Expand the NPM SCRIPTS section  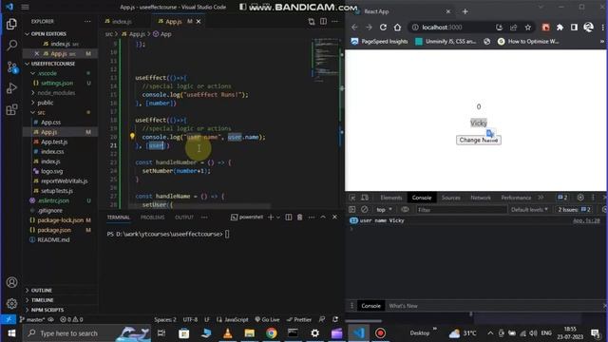[47, 310]
